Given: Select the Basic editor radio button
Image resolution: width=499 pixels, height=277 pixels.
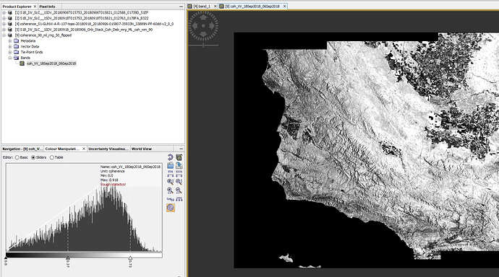Looking at the screenshot, I should tap(17, 157).
